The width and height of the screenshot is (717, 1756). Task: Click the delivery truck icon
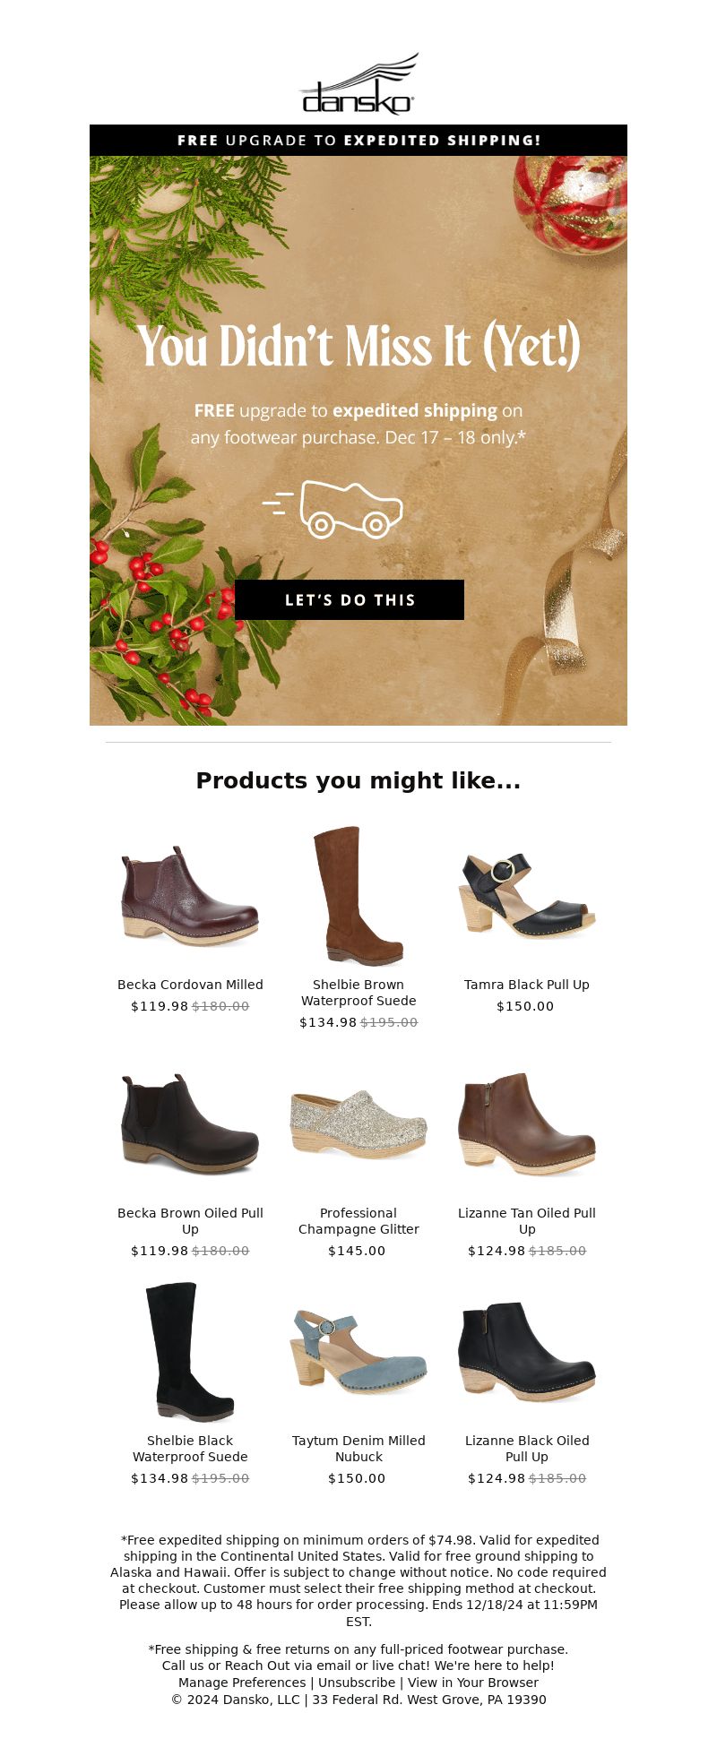333,509
